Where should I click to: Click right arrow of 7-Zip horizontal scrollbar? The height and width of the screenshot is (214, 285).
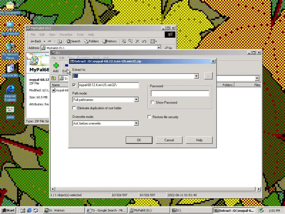(x=259, y=189)
